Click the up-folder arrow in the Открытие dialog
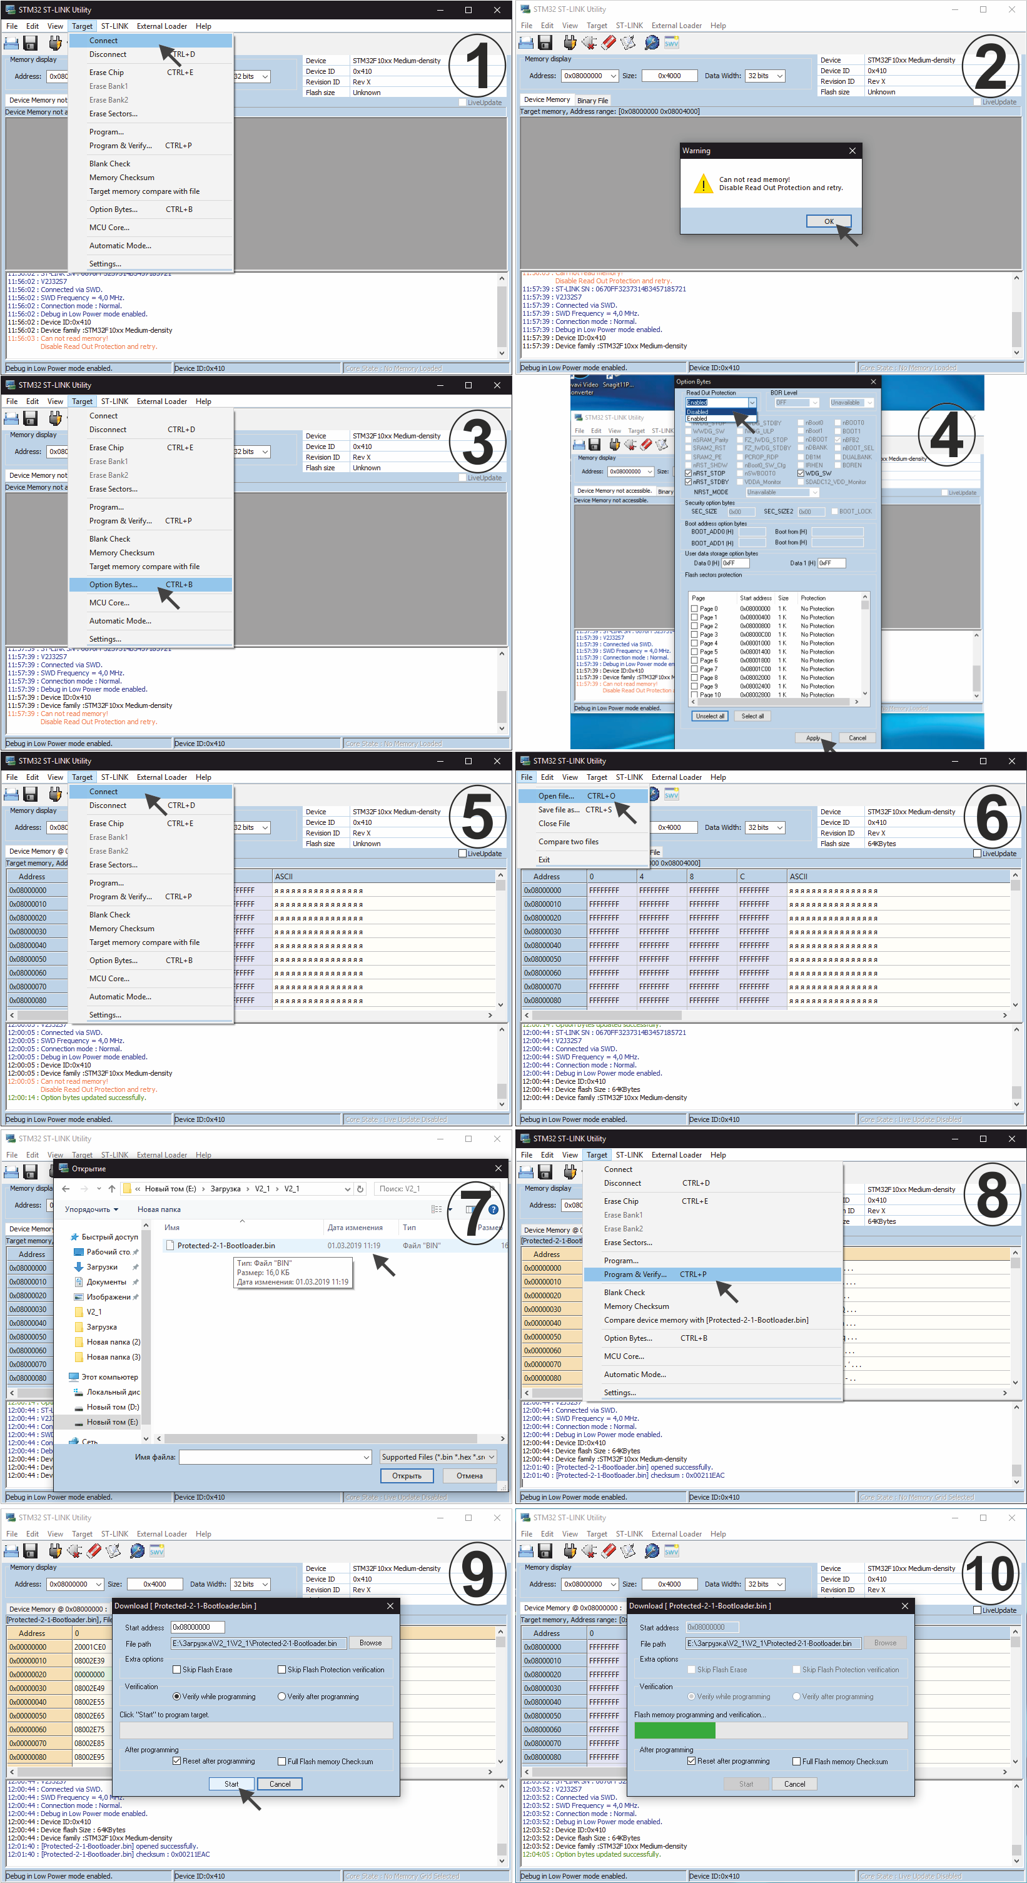 coord(112,1189)
